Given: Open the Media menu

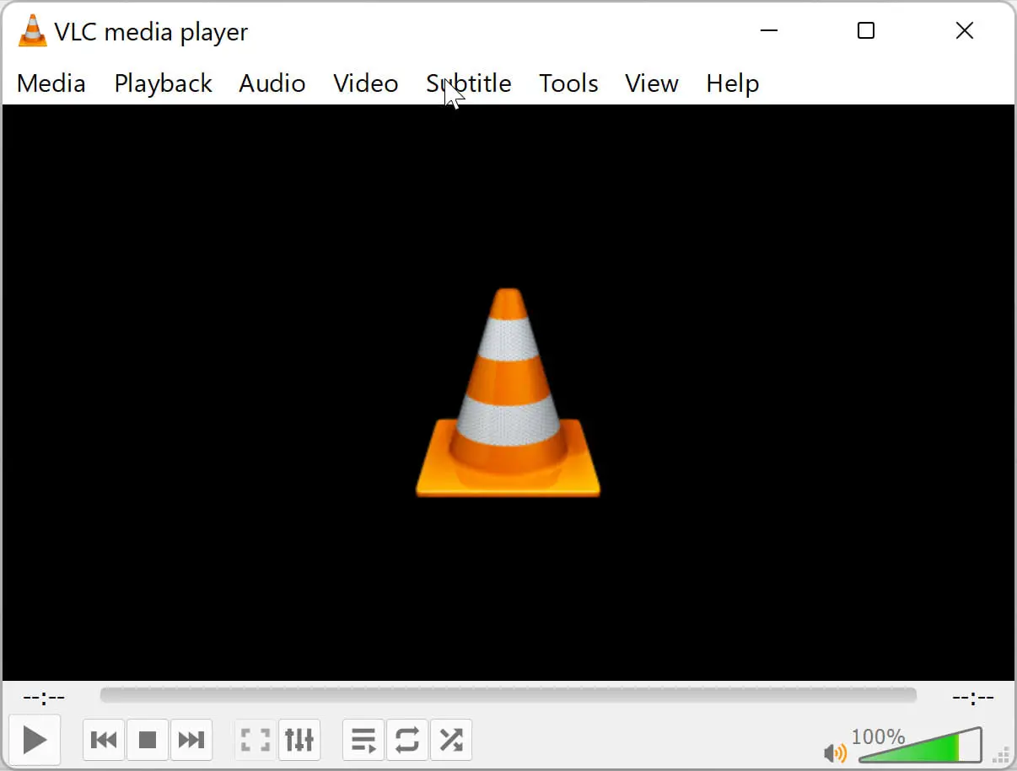Looking at the screenshot, I should tap(51, 83).
